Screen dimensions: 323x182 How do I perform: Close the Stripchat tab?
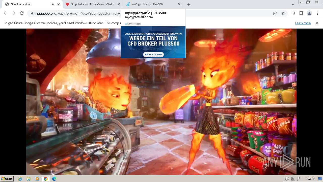(x=119, y=4)
